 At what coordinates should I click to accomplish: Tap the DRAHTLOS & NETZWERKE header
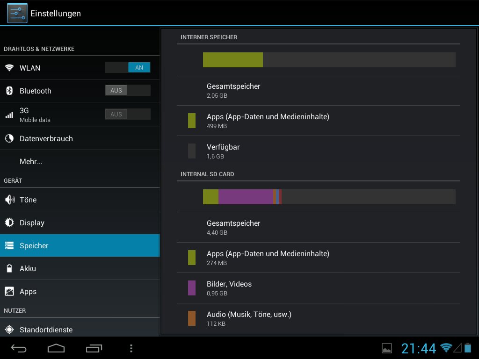coord(39,49)
